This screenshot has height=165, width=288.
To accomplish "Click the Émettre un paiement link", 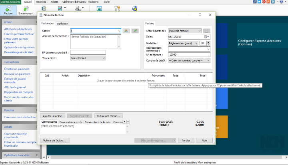I will [x=17, y=69].
